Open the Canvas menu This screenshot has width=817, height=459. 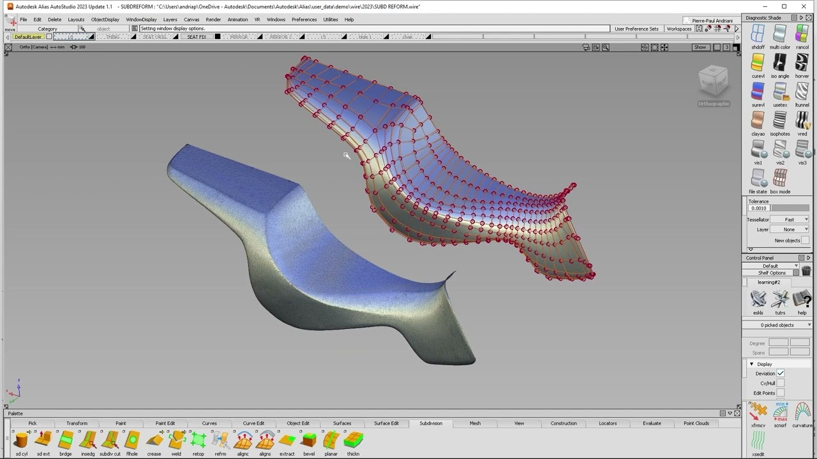coord(191,20)
